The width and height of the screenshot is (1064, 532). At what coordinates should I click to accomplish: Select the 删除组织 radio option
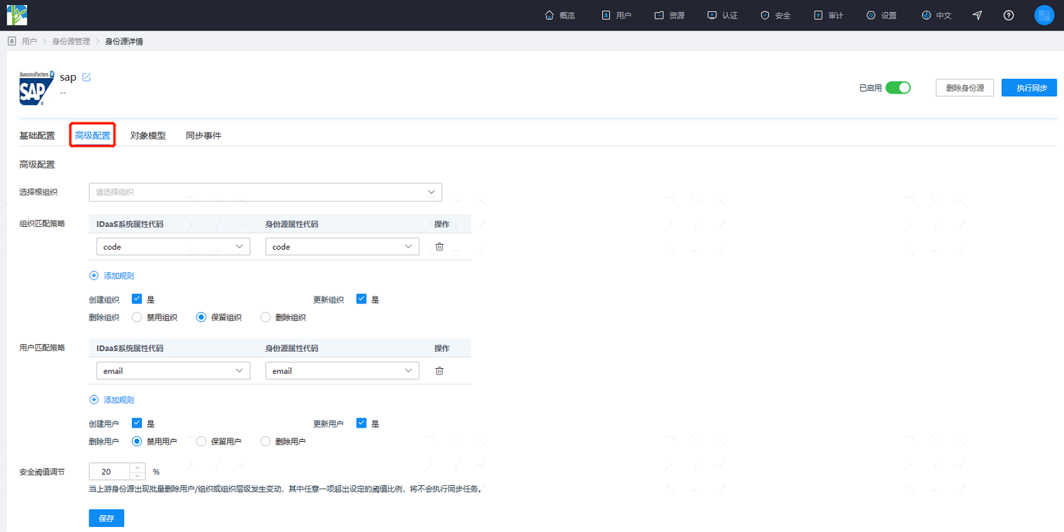click(266, 317)
